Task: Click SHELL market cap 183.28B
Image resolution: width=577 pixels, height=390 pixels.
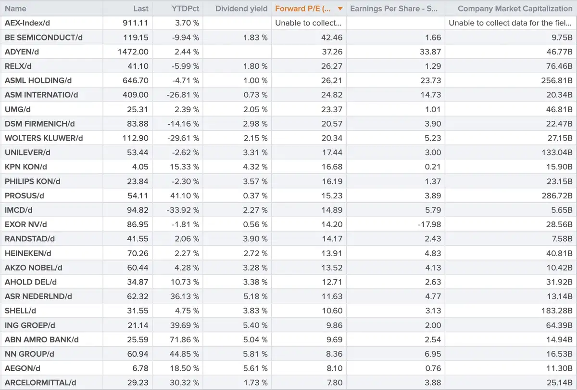Action: (x=557, y=312)
